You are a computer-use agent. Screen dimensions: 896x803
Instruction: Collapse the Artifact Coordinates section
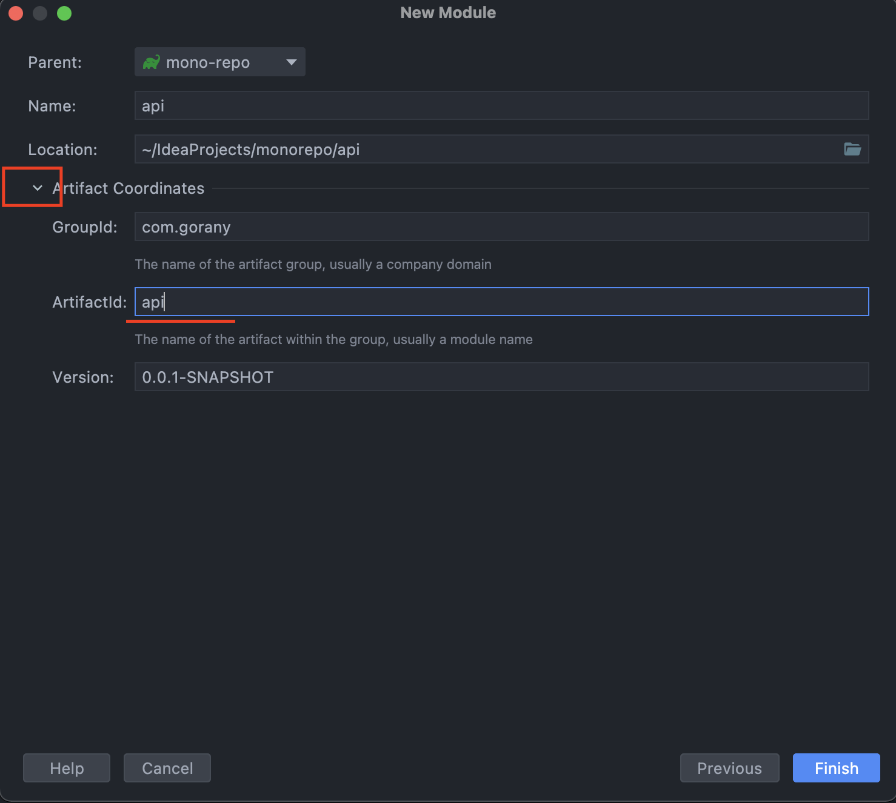click(38, 188)
